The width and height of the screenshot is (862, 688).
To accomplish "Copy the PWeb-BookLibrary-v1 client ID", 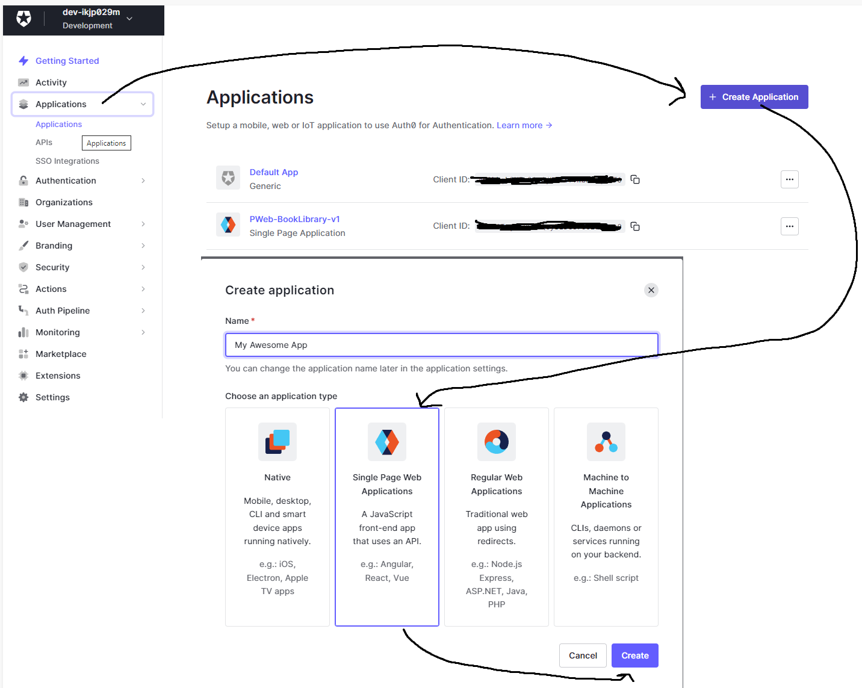I will coord(635,226).
